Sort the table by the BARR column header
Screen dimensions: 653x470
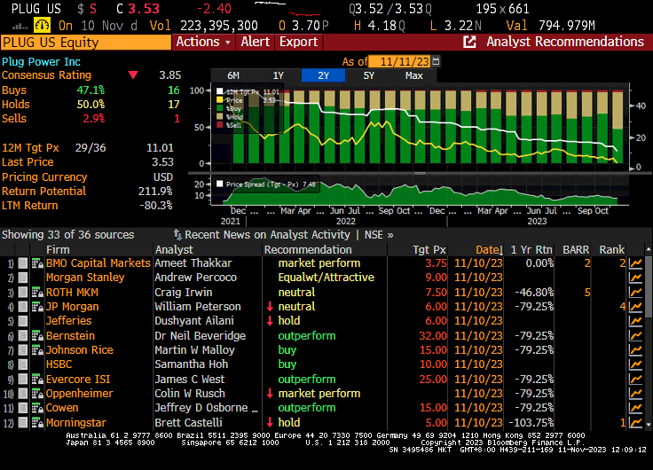click(576, 250)
